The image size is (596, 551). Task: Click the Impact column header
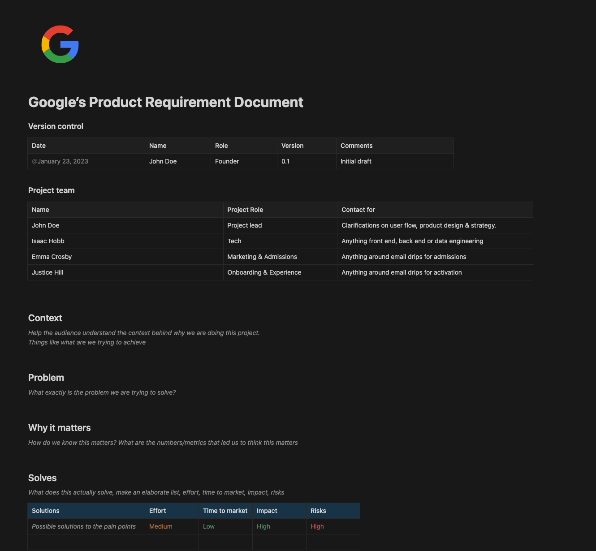pos(279,511)
